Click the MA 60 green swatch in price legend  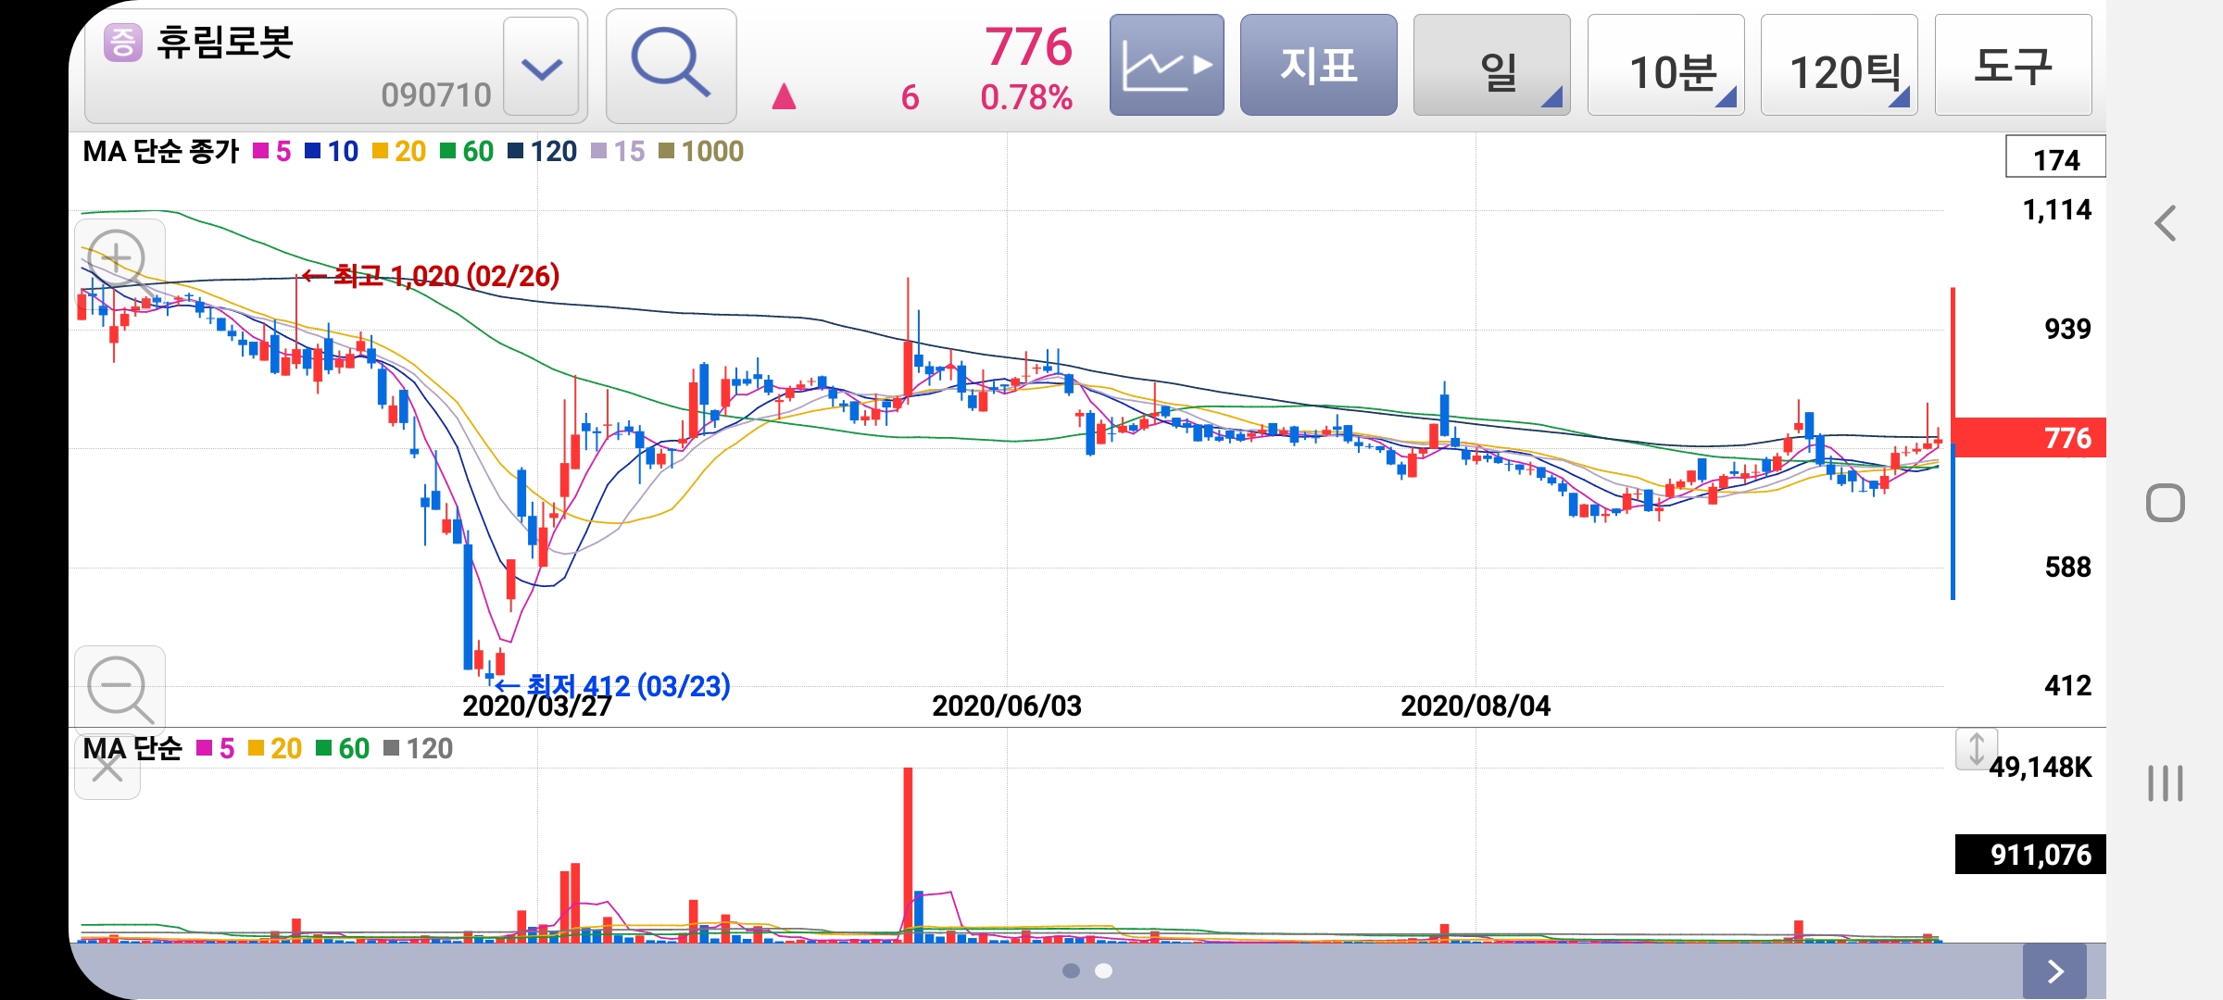pyautogui.click(x=448, y=151)
